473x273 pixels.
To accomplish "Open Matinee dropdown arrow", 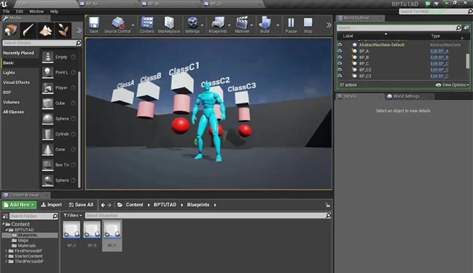I will tap(252, 25).
